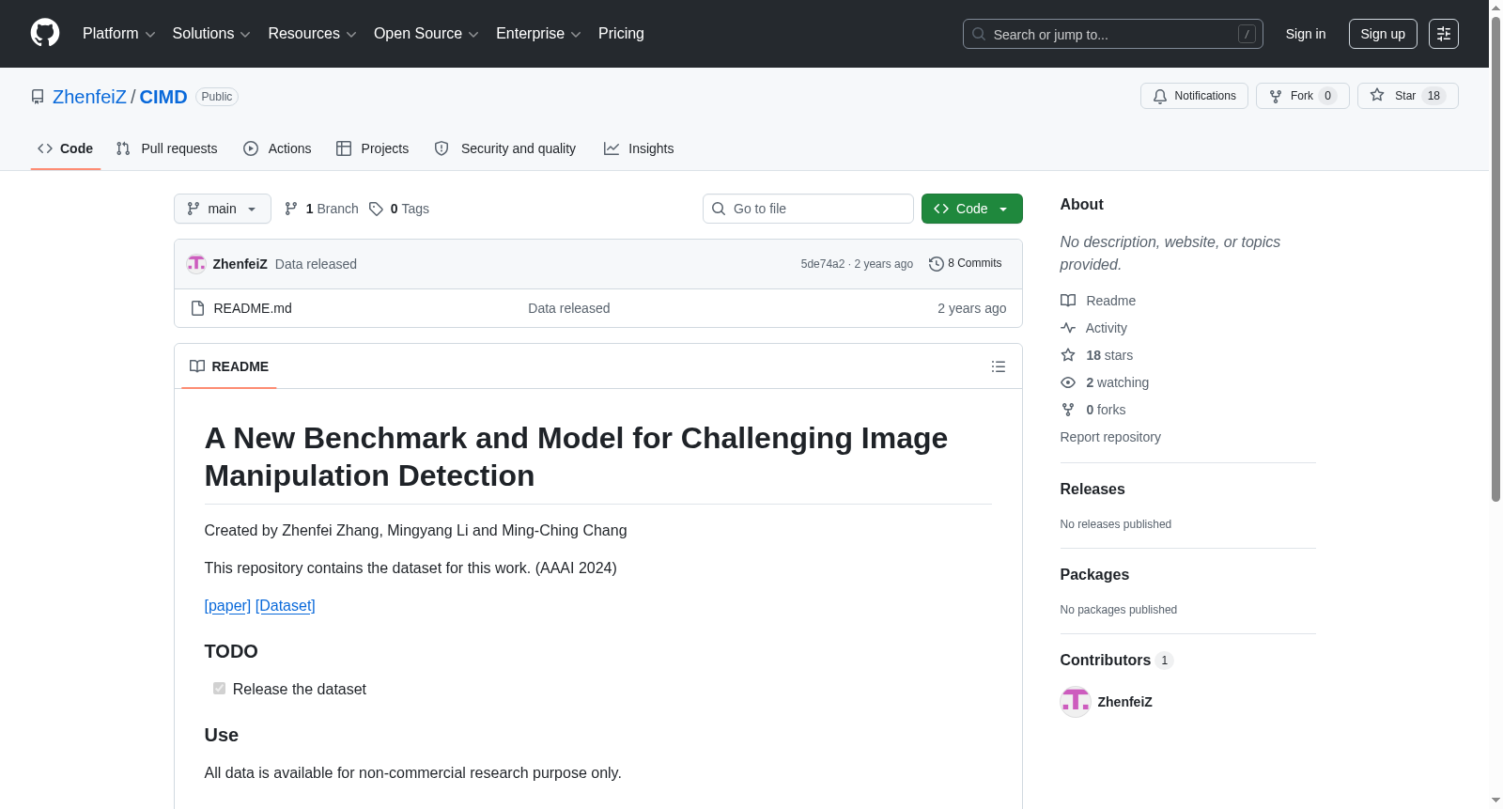View the 1 Branch link
The height and width of the screenshot is (809, 1503).
click(x=321, y=209)
